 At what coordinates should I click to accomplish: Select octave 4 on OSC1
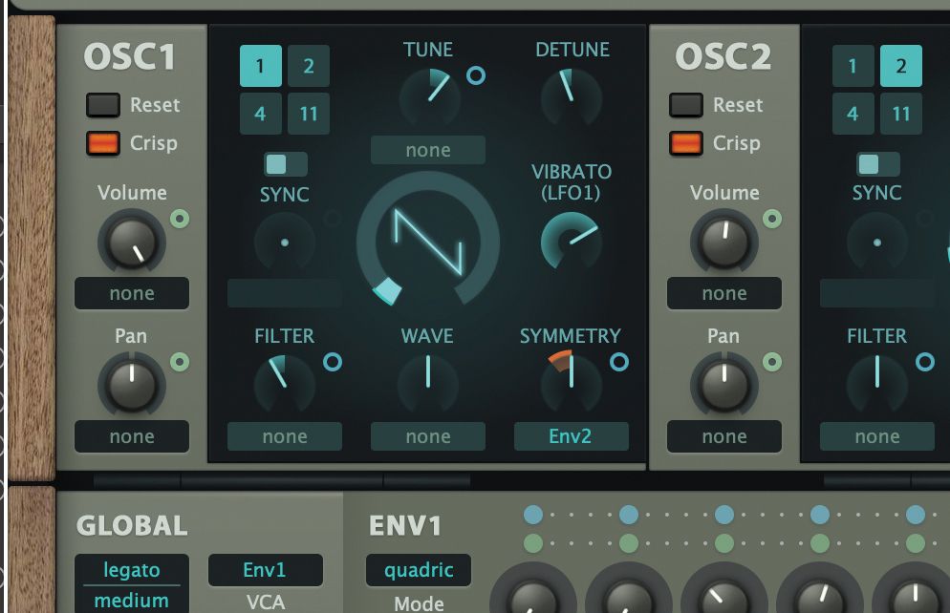tap(260, 113)
